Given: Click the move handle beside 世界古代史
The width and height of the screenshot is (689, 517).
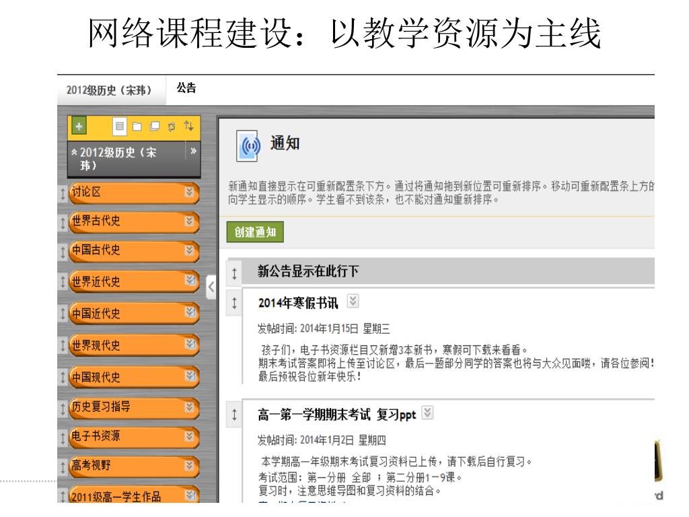Looking at the screenshot, I should pos(63,222).
